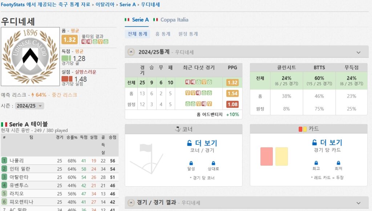Click the large corner flag illustration
Screen dimensions: 372x211
(146, 159)
